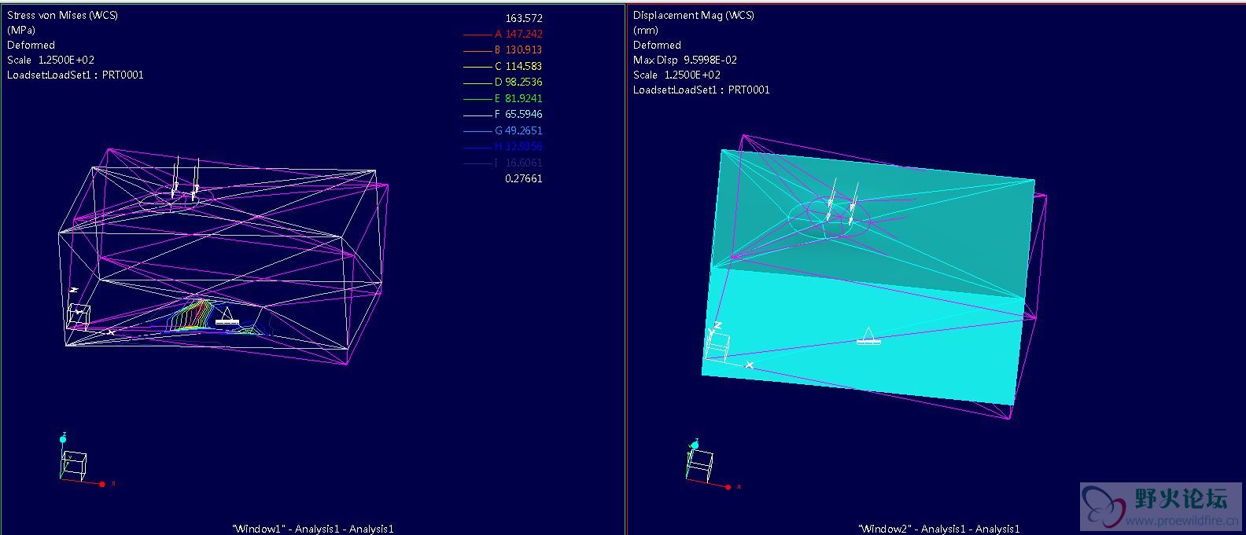The width and height of the screenshot is (1246, 535).
Task: Select legend minimum value 0.27661
Action: pos(524,179)
